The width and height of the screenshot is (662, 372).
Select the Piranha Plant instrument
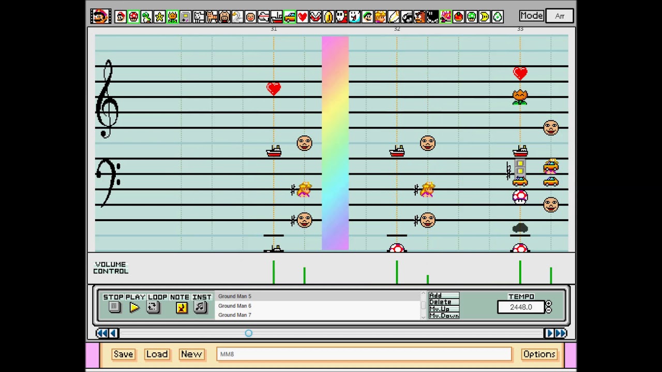click(x=315, y=17)
